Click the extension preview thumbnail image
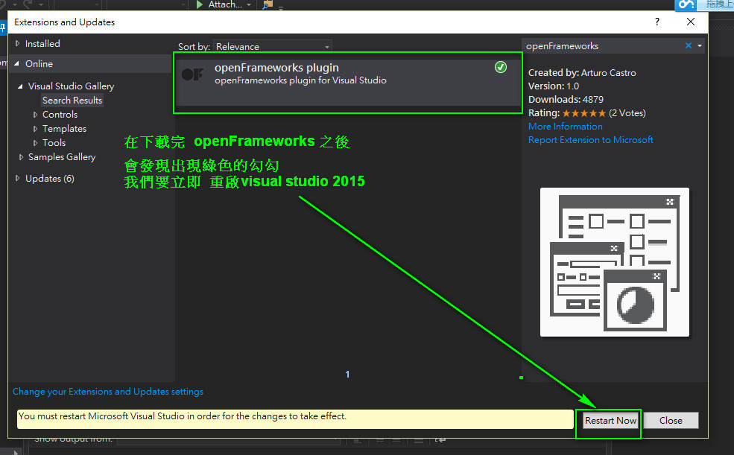 point(614,262)
